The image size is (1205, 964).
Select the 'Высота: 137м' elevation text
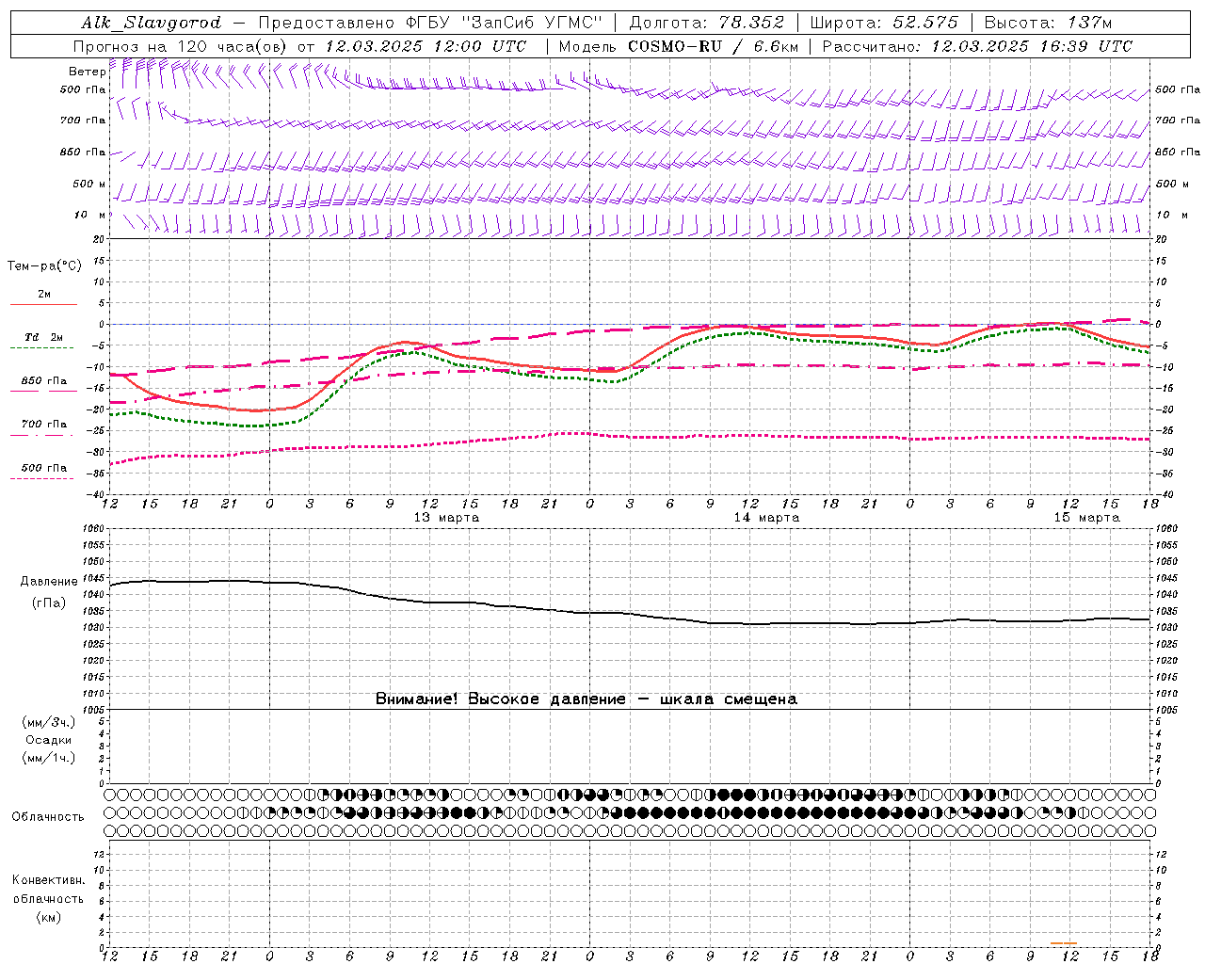pyautogui.click(x=1048, y=23)
